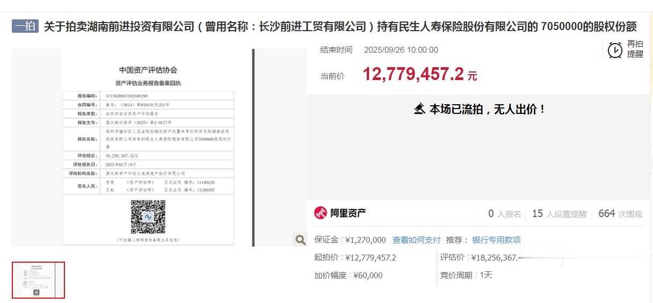The width and height of the screenshot is (653, 303).
Task: Click the 推荐 label
Action: [456, 240]
